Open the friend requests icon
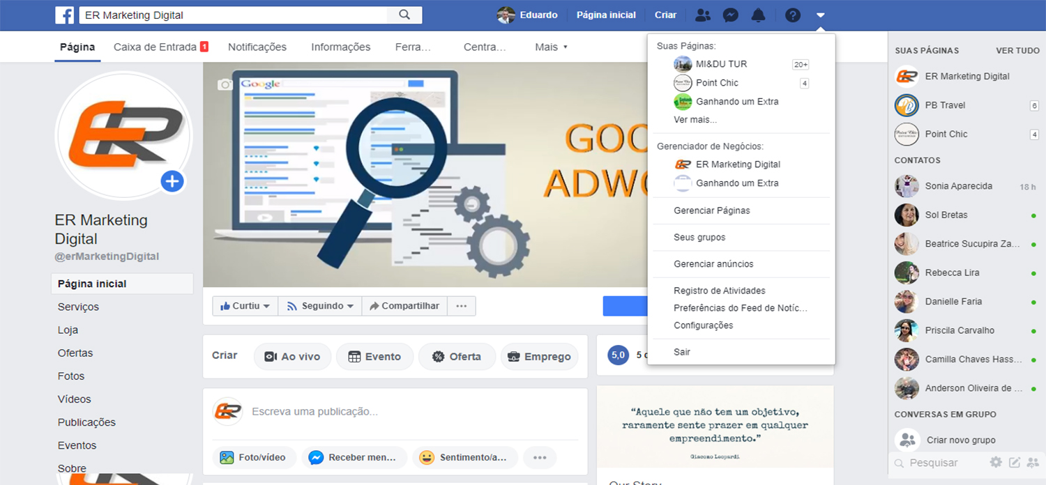This screenshot has height=485, width=1046. click(x=703, y=15)
